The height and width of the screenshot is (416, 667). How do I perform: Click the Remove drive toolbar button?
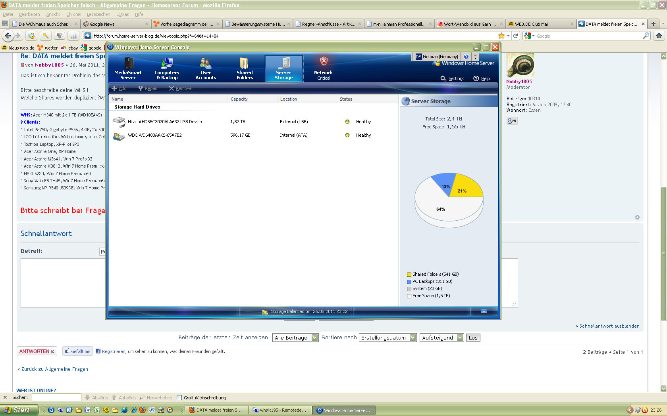click(180, 88)
